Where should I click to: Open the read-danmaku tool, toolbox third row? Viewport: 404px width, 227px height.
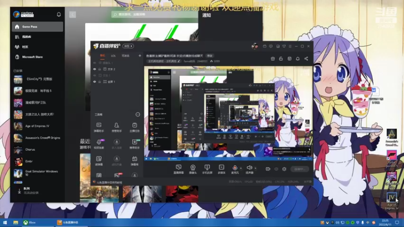98,160
